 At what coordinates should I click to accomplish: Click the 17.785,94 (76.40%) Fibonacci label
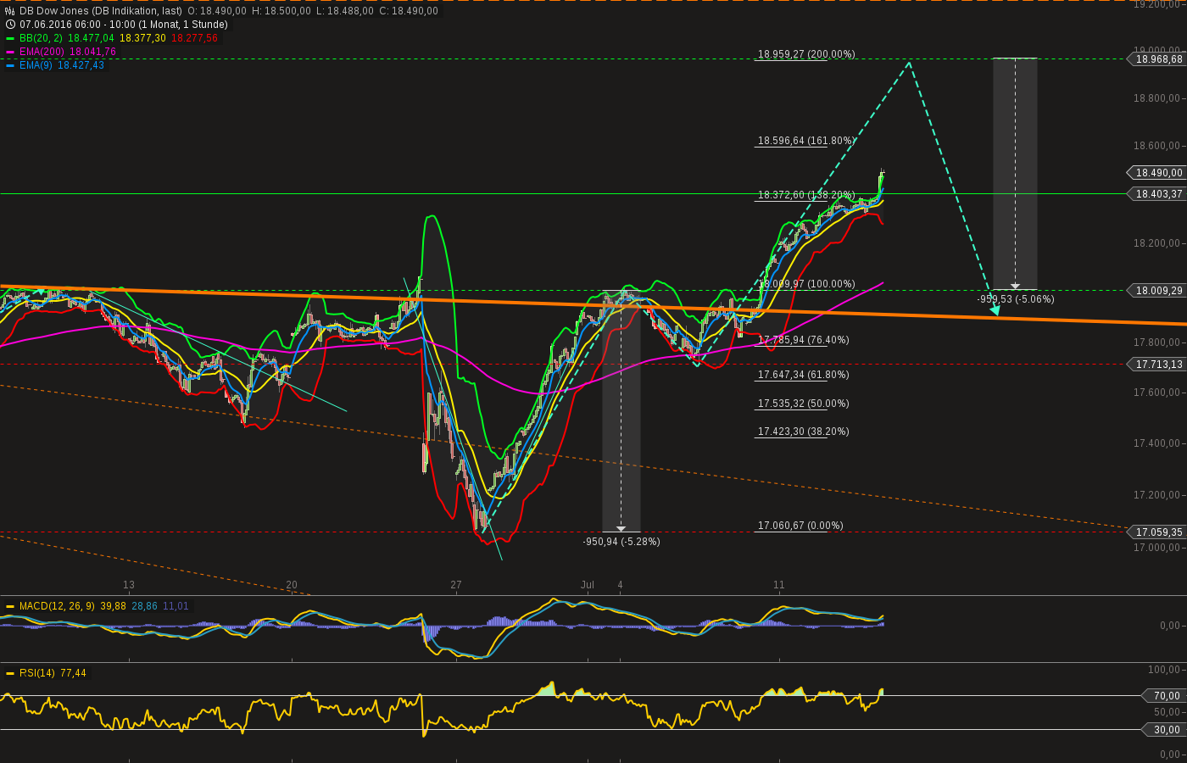(804, 340)
